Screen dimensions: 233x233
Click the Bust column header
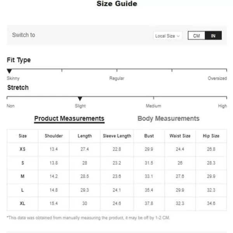[x=149, y=136]
